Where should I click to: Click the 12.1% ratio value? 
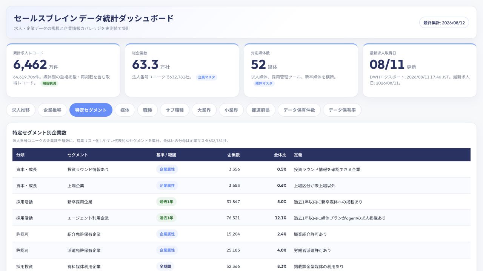[x=281, y=218]
